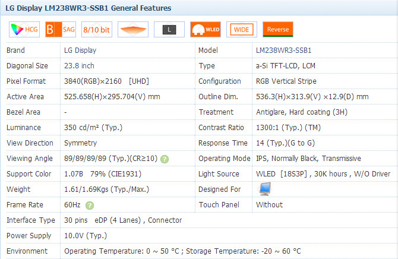Click the orange viewing angle shape icon
This screenshot has width=398, height=259.
pyautogui.click(x=133, y=30)
